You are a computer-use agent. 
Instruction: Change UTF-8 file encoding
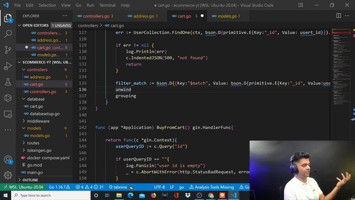click(159, 187)
